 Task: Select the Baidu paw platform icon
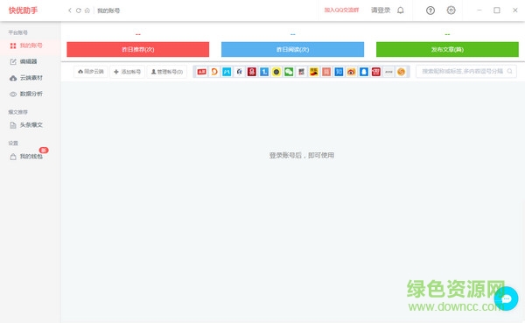pyautogui.click(x=239, y=72)
